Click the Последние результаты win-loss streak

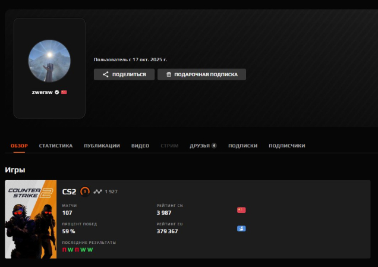click(x=78, y=250)
